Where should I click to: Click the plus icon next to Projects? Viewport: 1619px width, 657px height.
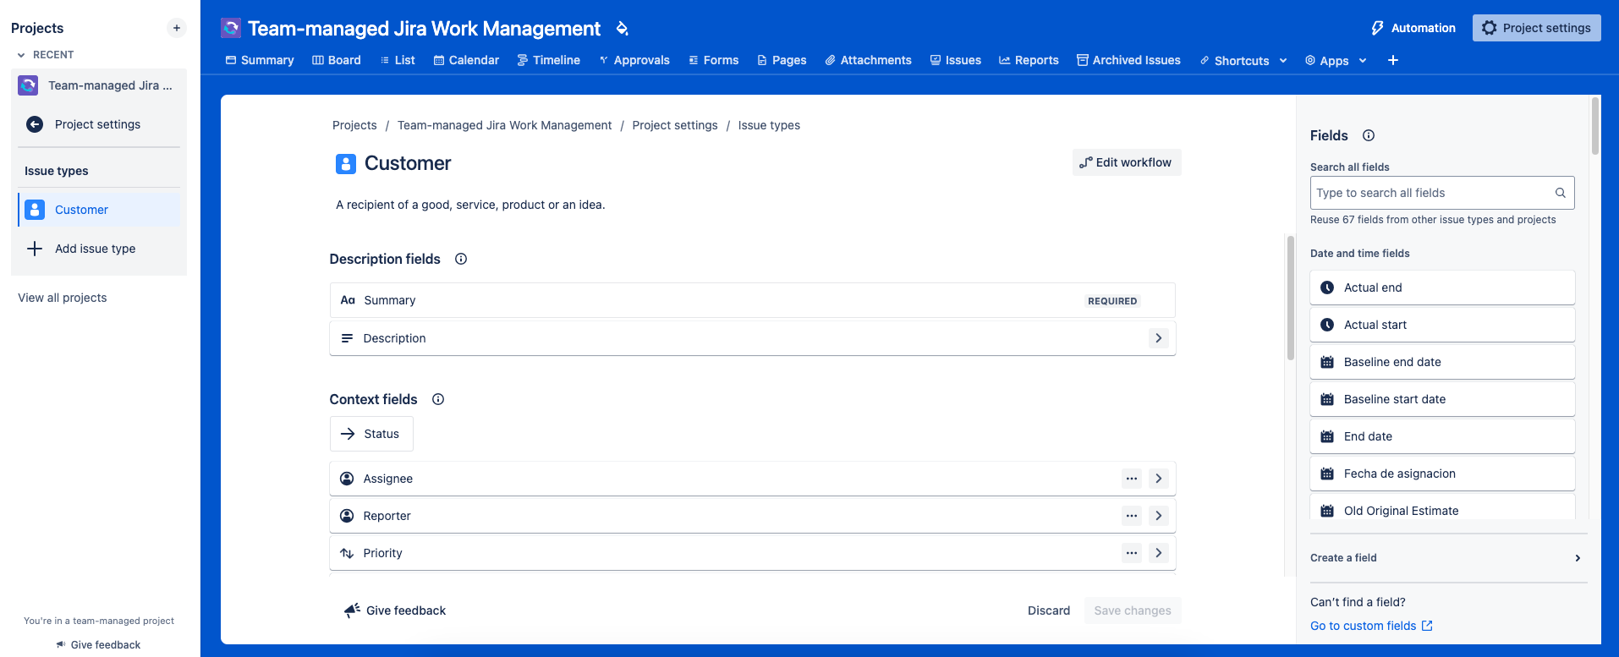[176, 28]
